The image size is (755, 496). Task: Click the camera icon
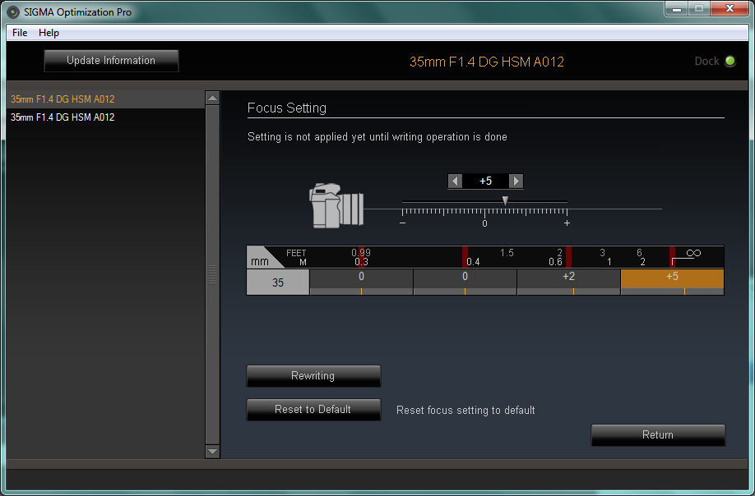(x=336, y=205)
